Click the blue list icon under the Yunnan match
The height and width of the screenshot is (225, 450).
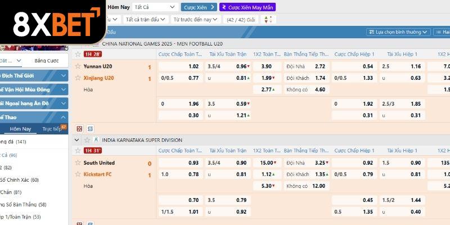(x=90, y=129)
